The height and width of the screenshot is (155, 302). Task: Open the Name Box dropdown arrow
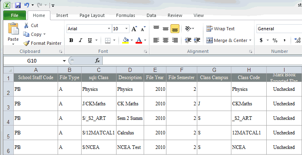[64, 61]
